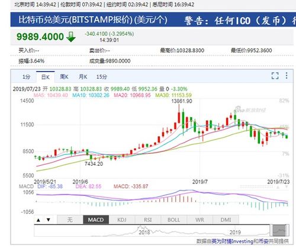
Task: Click the 最高价:10328.8300 text
Action: (182, 50)
